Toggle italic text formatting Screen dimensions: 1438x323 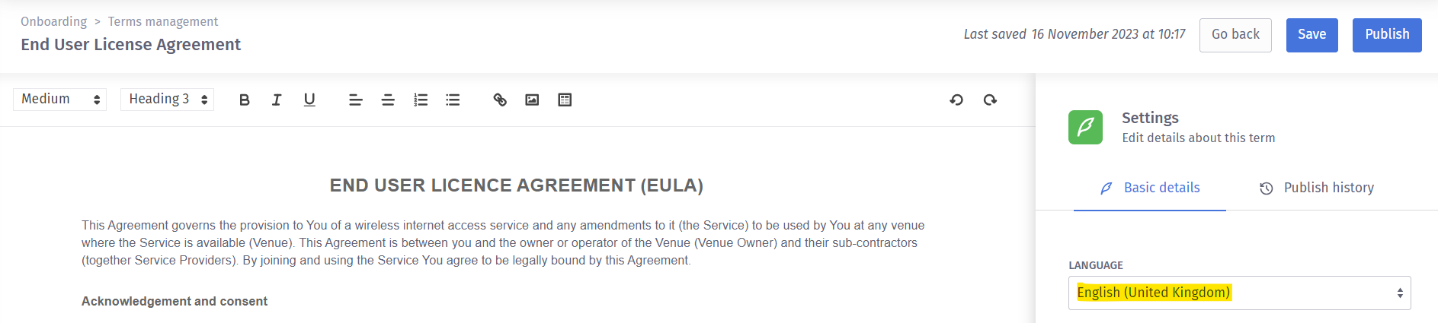277,100
